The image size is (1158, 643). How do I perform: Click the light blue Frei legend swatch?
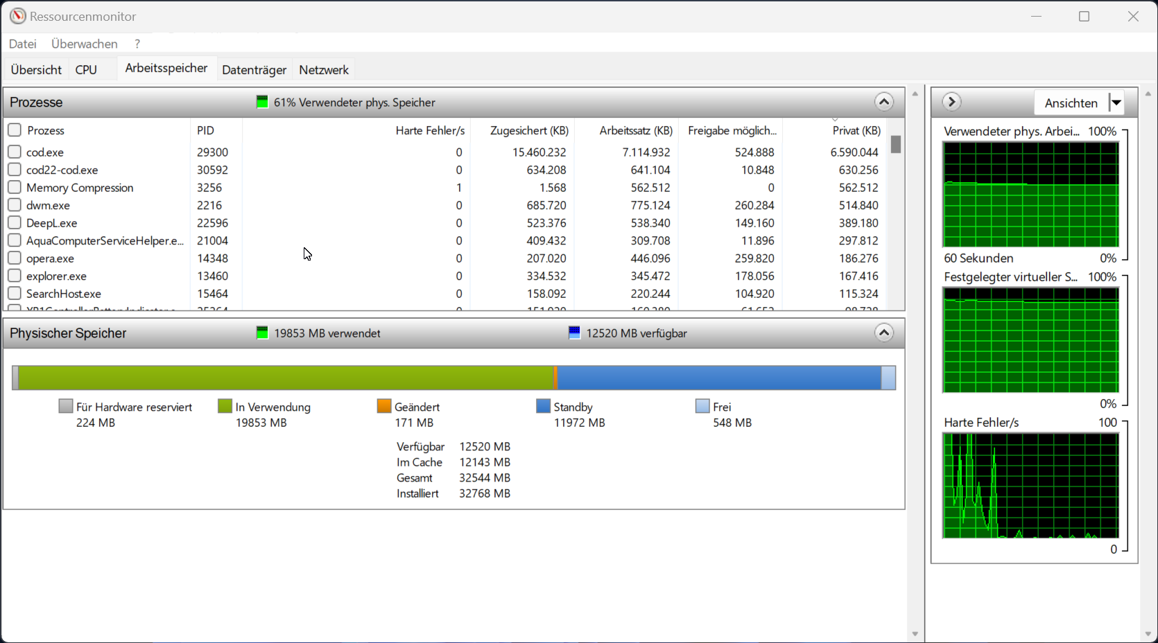pyautogui.click(x=702, y=406)
